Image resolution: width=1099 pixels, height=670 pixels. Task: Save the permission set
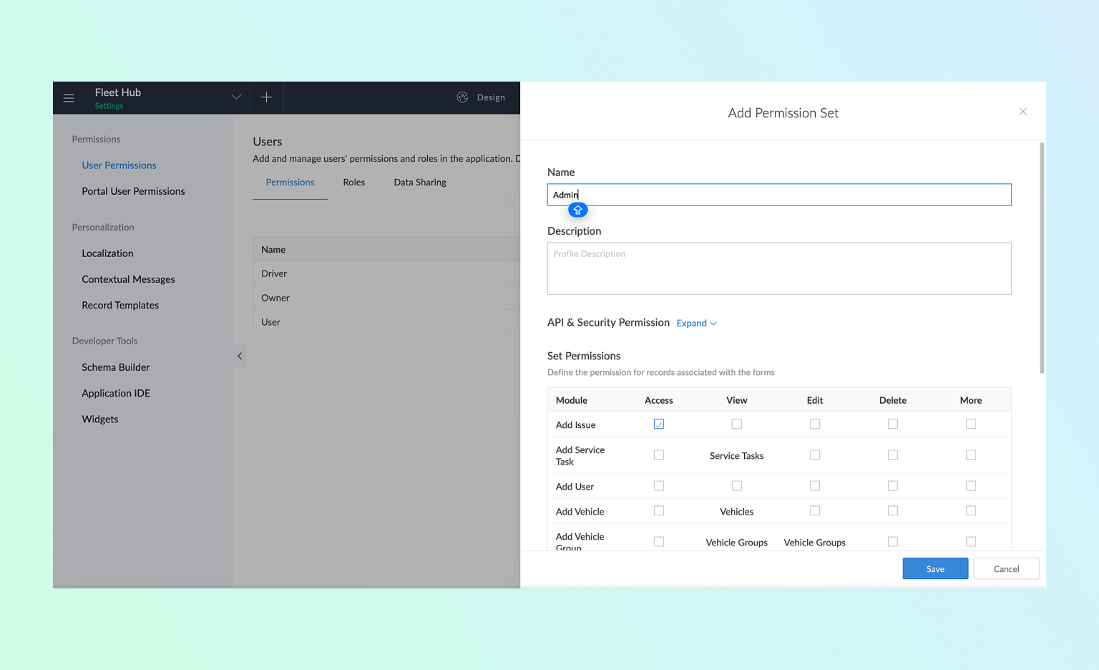click(934, 569)
